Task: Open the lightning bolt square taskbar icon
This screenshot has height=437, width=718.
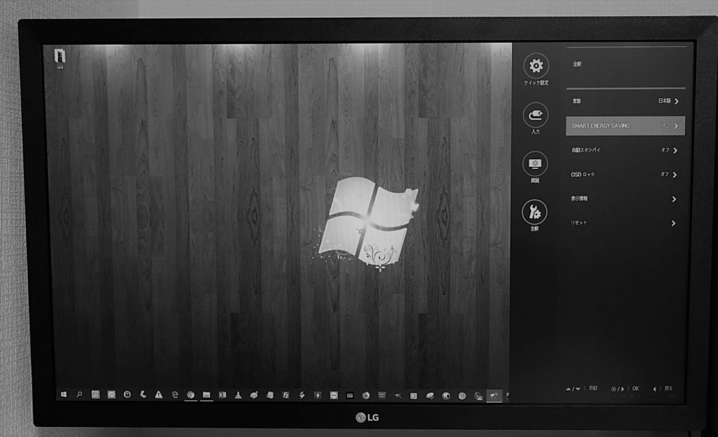Action: click(318, 396)
